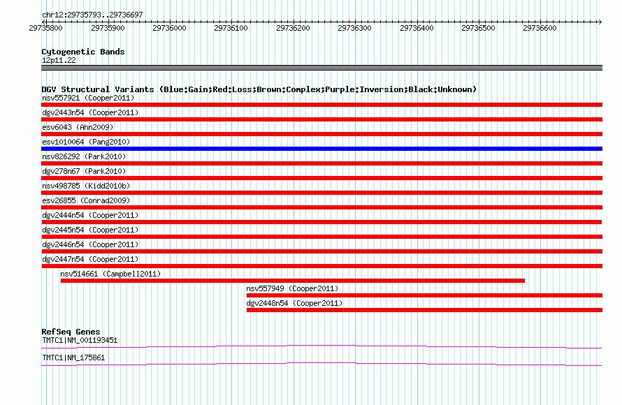Click ruler position 29736200
This screenshot has width=622, height=405.
(x=293, y=28)
